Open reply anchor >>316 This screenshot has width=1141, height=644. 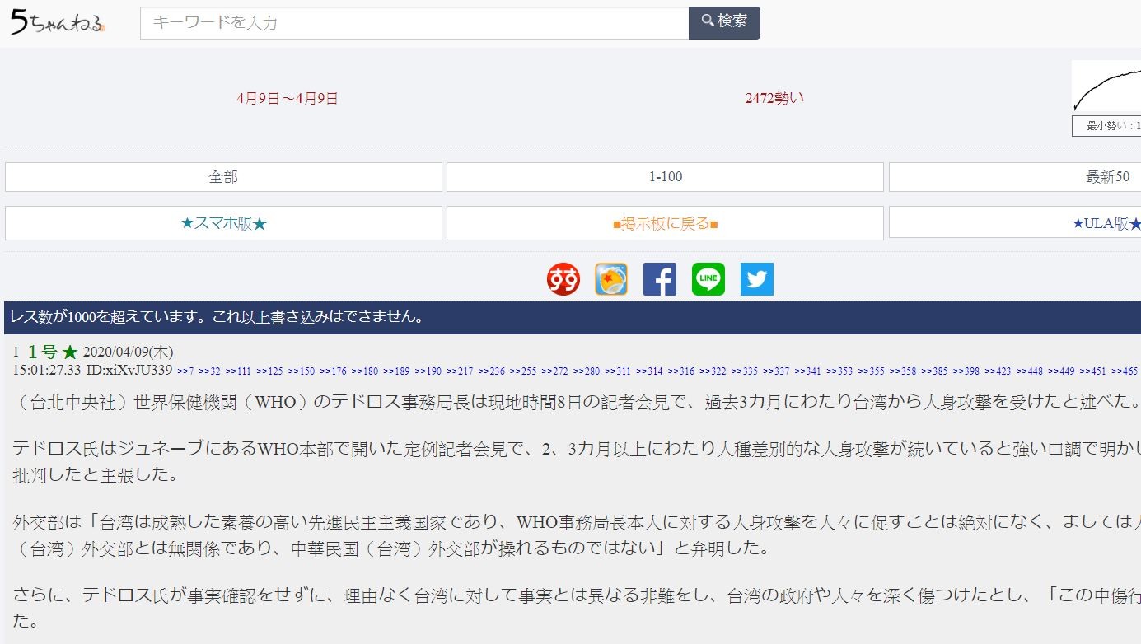(681, 371)
